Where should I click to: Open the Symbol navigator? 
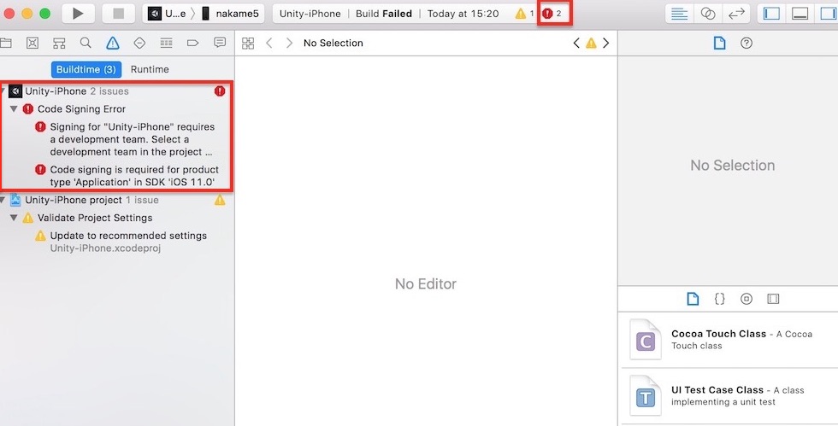59,44
